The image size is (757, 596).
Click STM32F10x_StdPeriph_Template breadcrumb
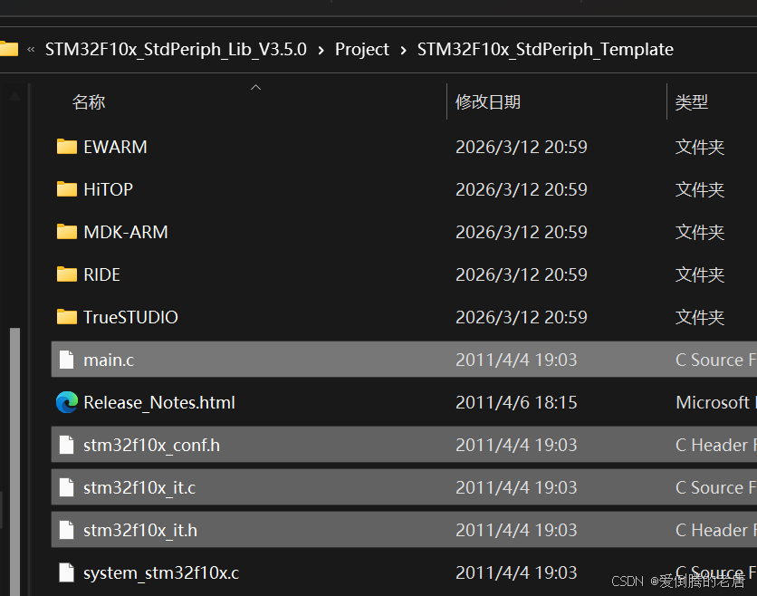(545, 49)
